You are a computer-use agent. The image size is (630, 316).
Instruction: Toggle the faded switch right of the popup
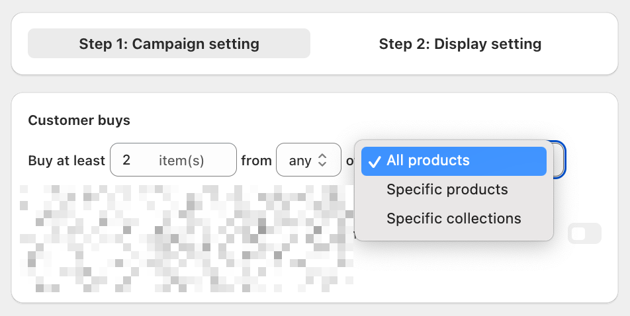pos(584,233)
